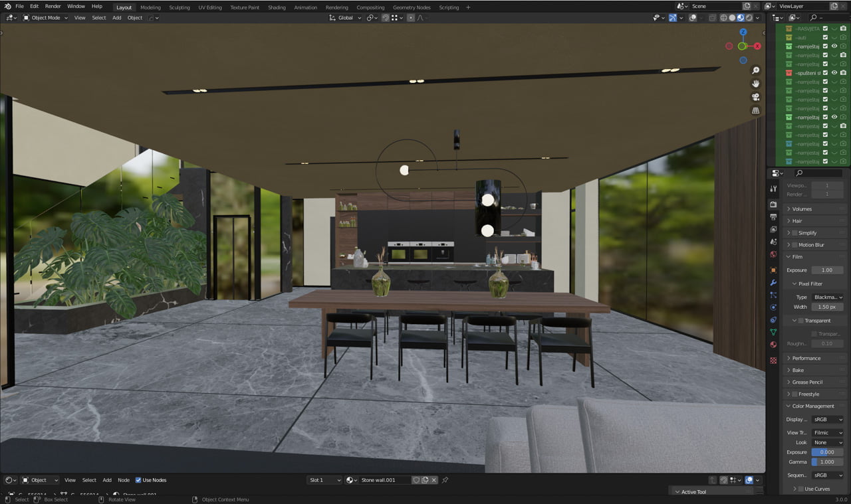
Task: Toggle camera view with the camera icon
Action: (755, 97)
